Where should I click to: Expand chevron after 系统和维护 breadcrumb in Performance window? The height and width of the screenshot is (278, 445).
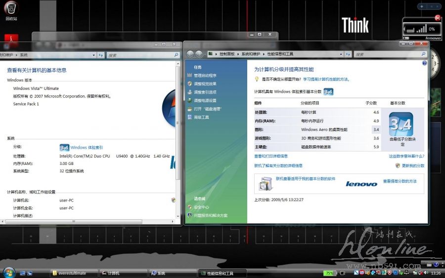264,54
